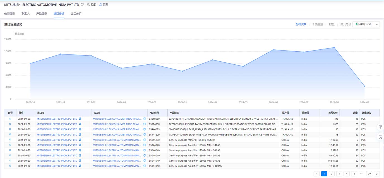Copy importer name in the 4,640.76 USD row

80,156
